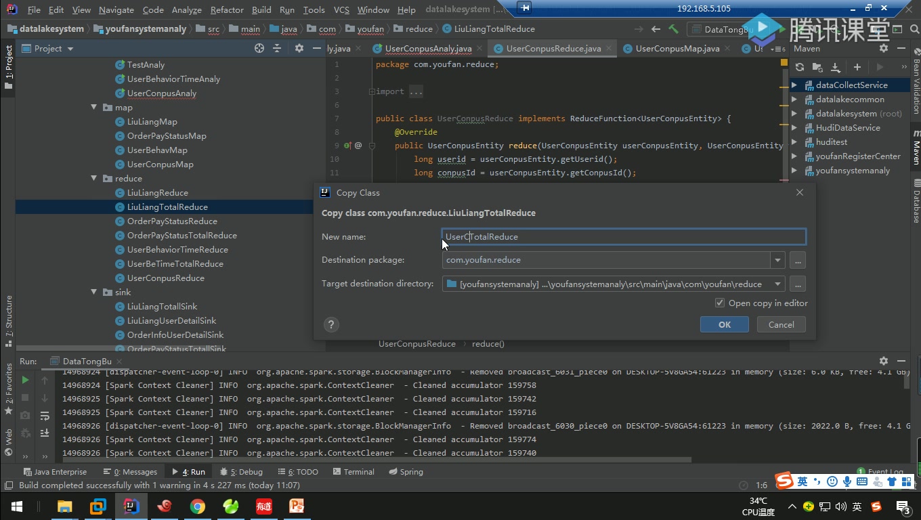Select LiuLiangTotallSink in the project tree

[162, 307]
